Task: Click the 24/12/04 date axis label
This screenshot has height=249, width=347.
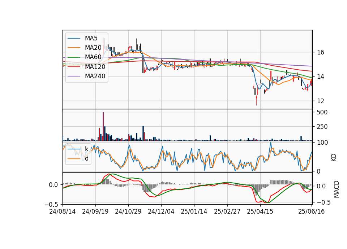Action: pyautogui.click(x=161, y=211)
